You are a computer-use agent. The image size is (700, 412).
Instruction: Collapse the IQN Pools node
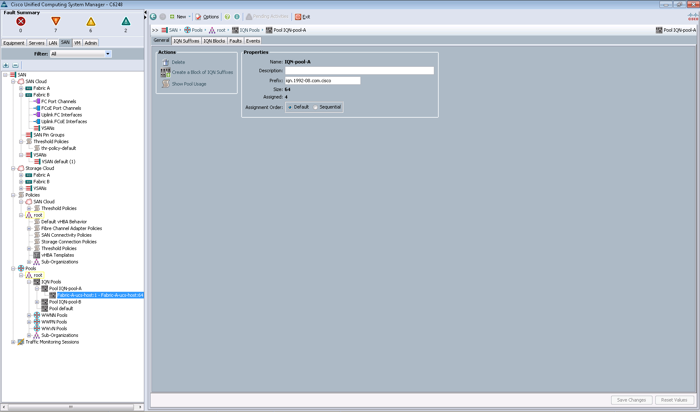(29, 282)
